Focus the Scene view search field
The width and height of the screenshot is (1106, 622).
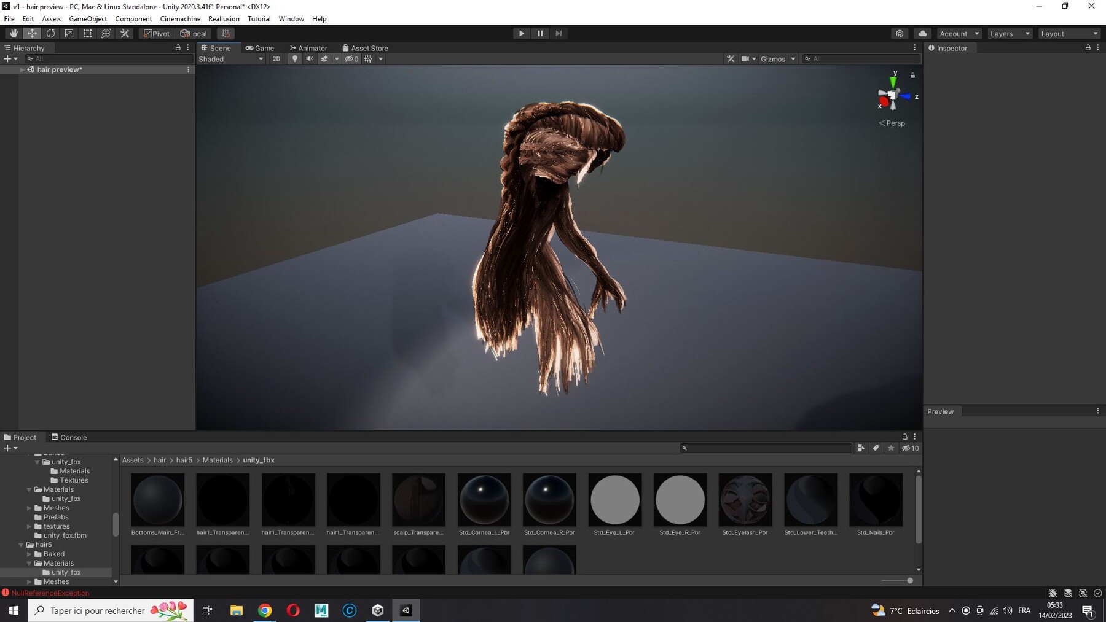pos(861,59)
